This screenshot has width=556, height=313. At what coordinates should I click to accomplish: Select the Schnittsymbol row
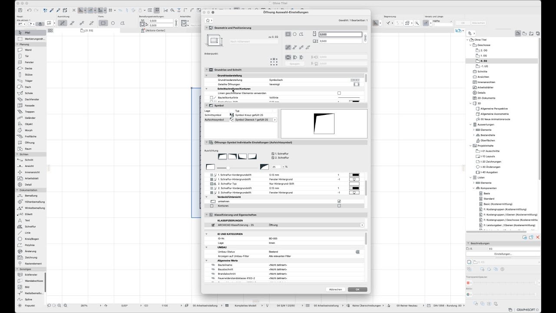pyautogui.click(x=241, y=115)
